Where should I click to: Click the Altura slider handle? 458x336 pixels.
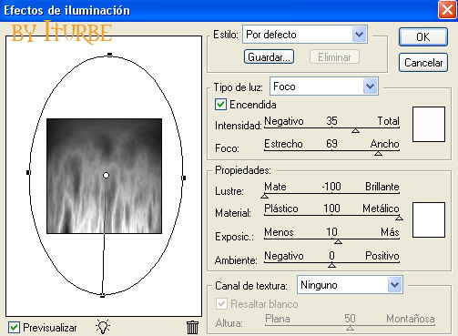(x=350, y=328)
